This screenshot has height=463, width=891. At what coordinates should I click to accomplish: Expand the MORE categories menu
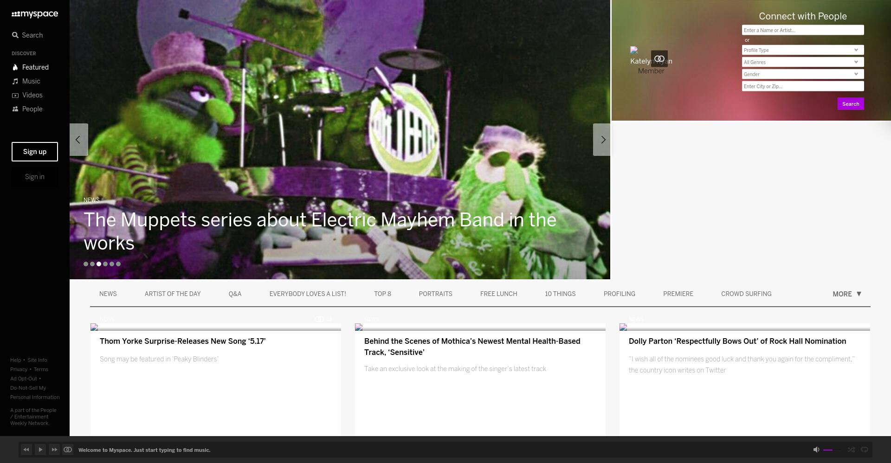847,294
